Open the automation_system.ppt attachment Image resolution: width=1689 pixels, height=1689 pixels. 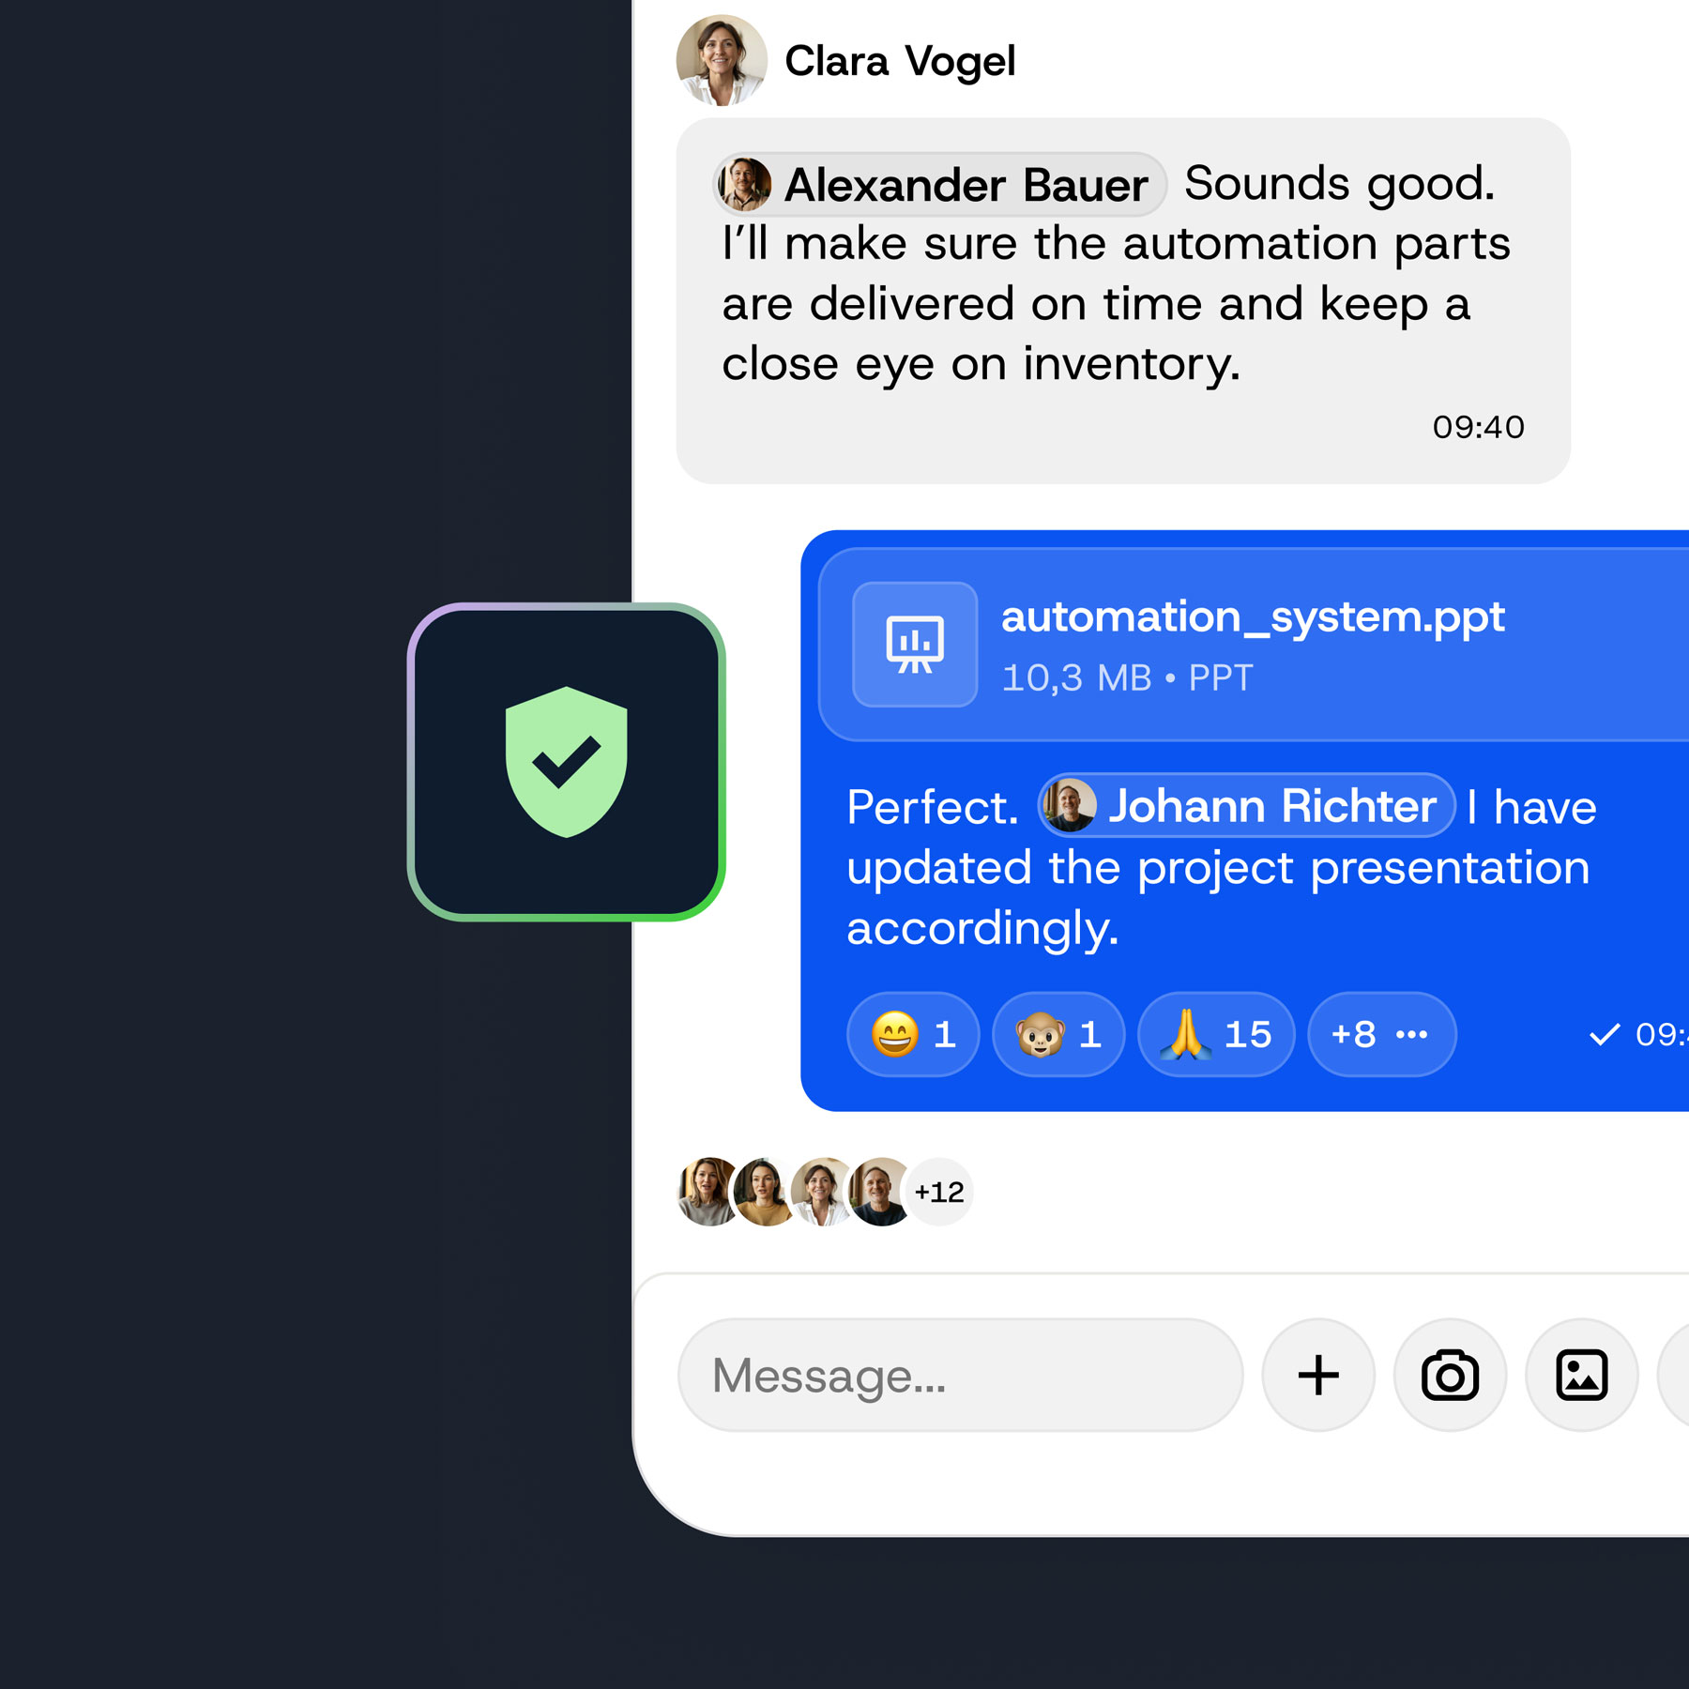[1254, 645]
